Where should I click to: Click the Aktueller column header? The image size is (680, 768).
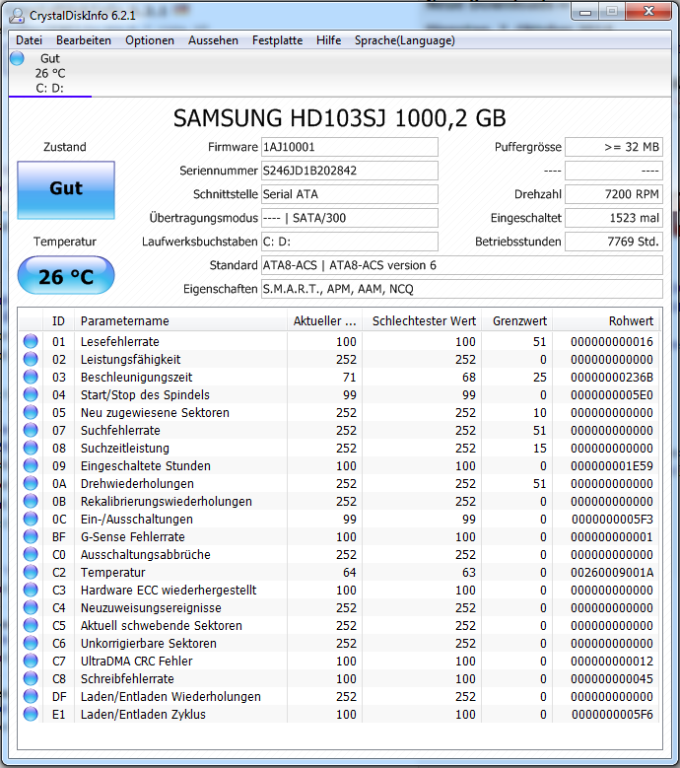[x=324, y=320]
